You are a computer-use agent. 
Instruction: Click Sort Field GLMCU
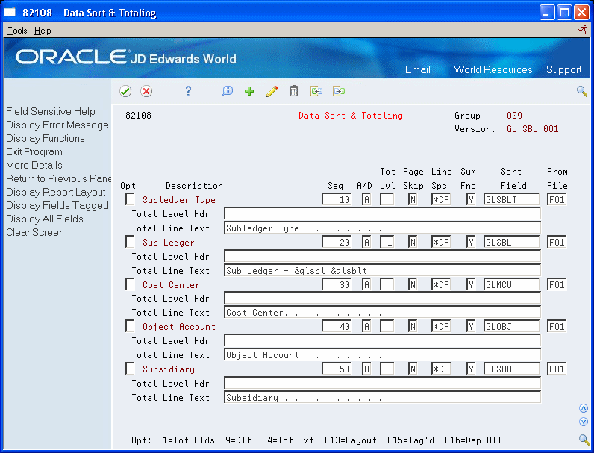tap(511, 284)
